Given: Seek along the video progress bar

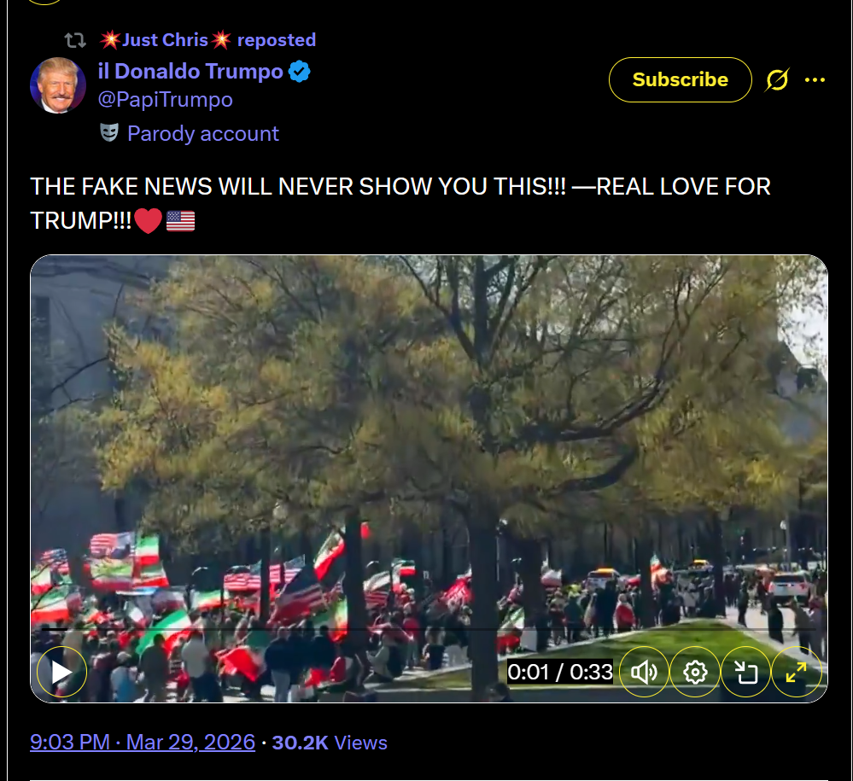Looking at the screenshot, I should 429,629.
